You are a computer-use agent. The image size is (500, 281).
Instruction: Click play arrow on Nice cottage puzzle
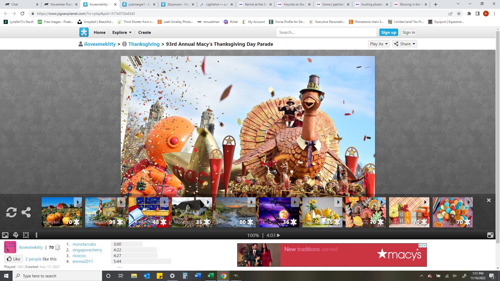point(208,202)
